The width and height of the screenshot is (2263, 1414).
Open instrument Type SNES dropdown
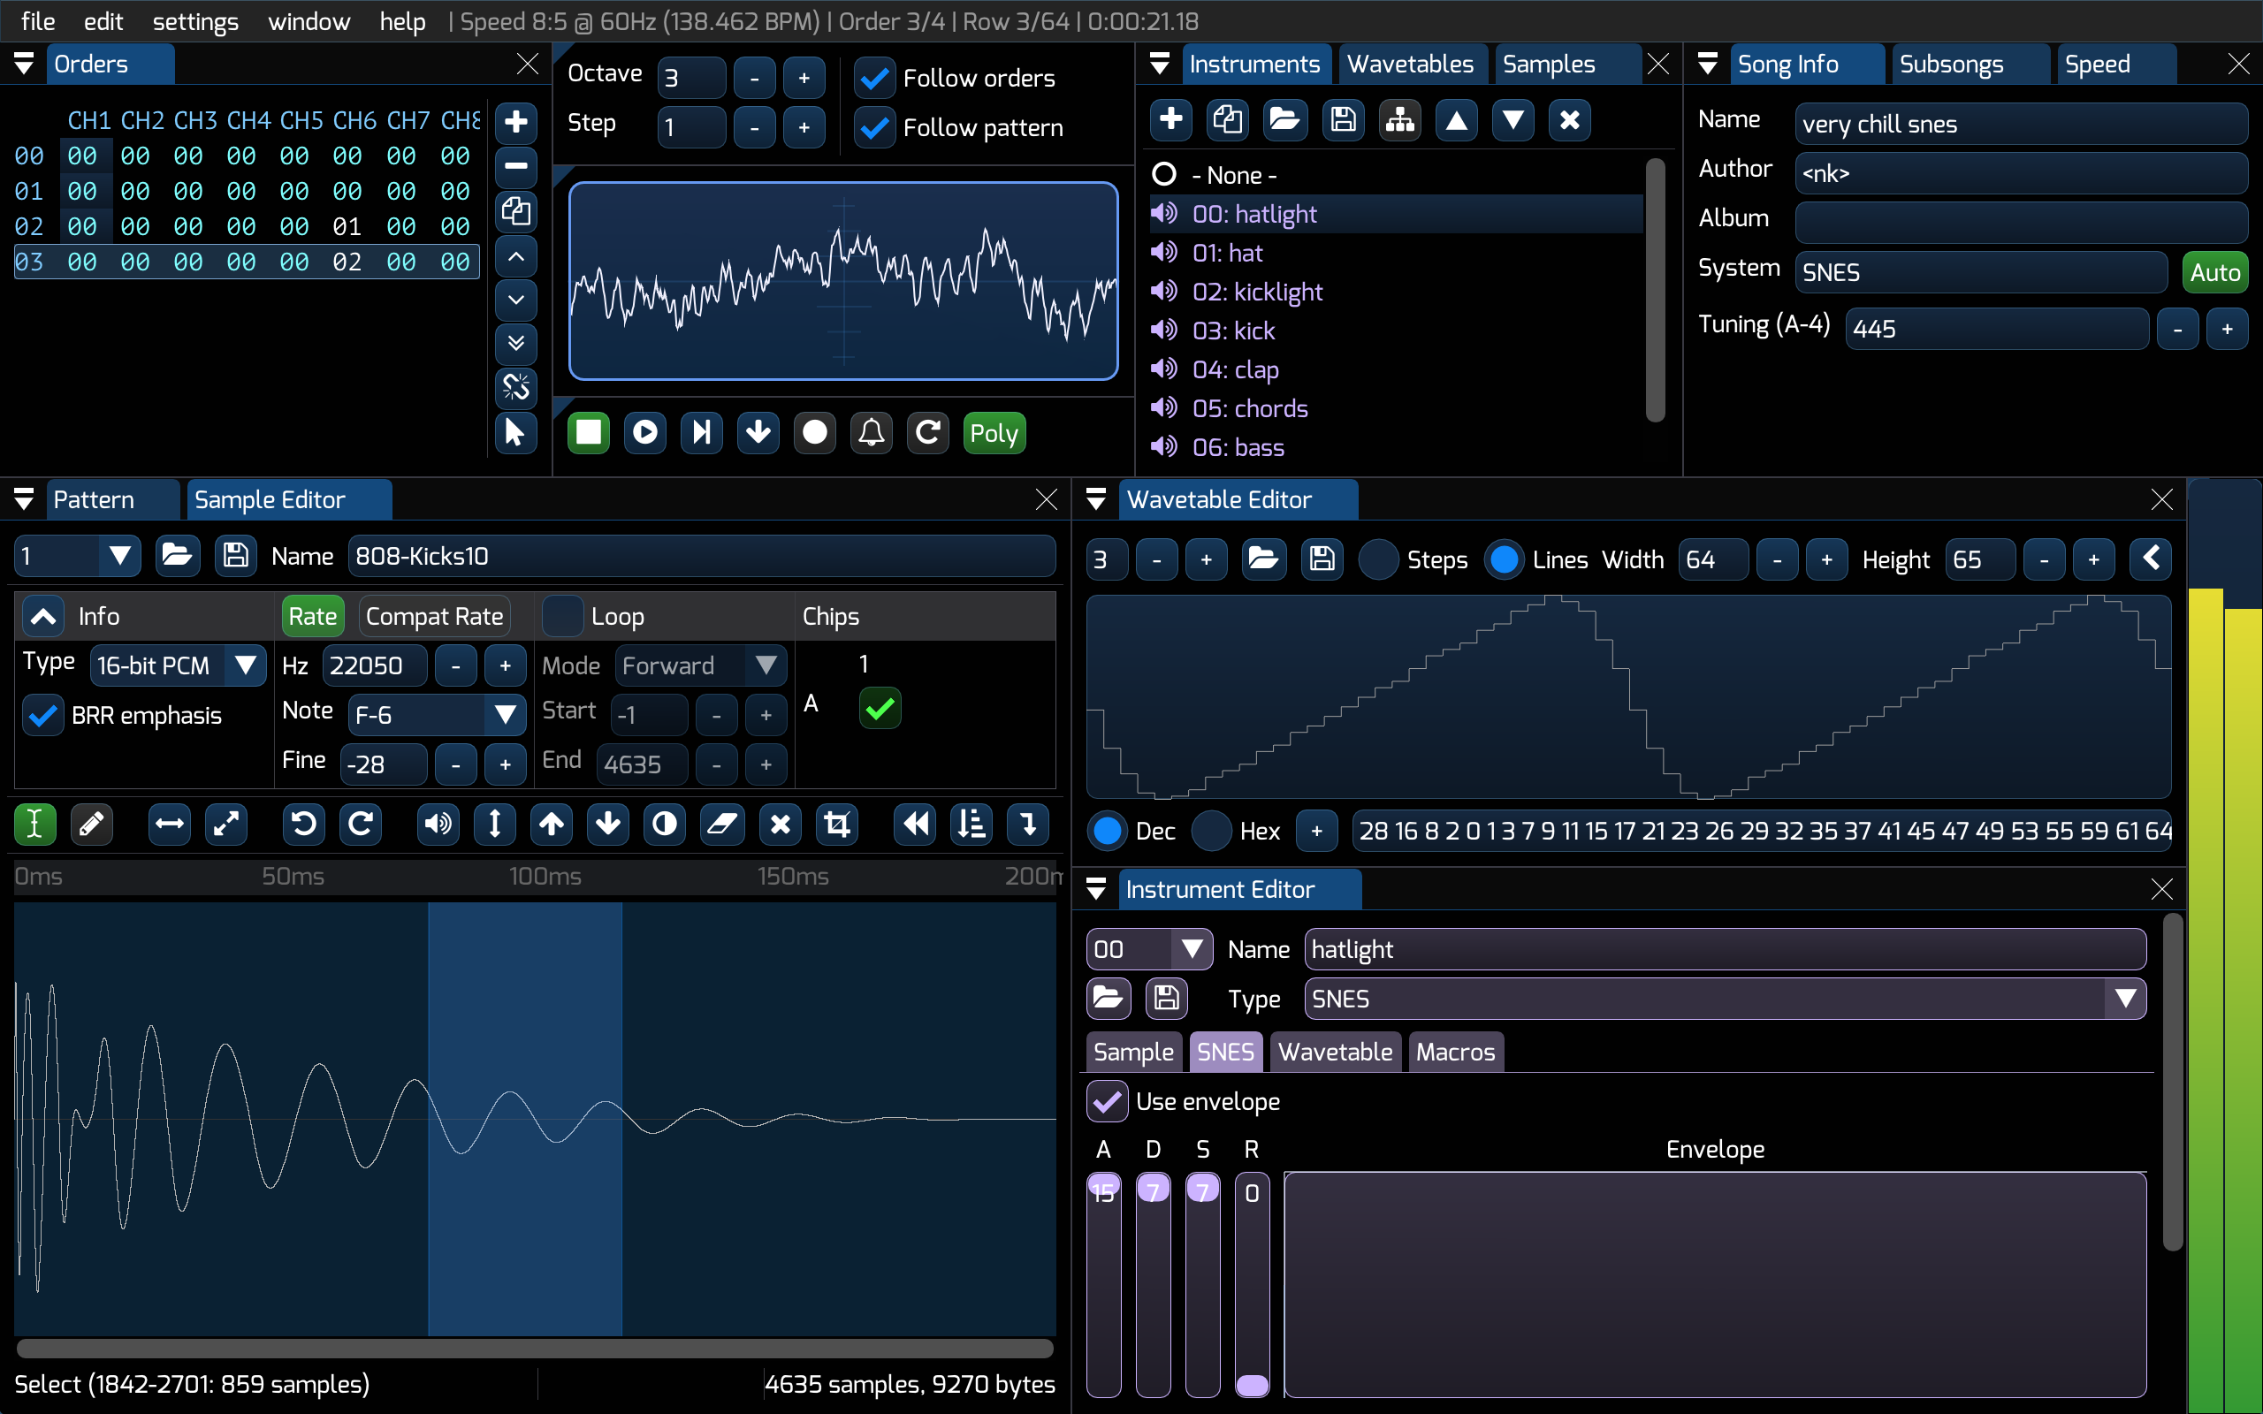click(1724, 999)
